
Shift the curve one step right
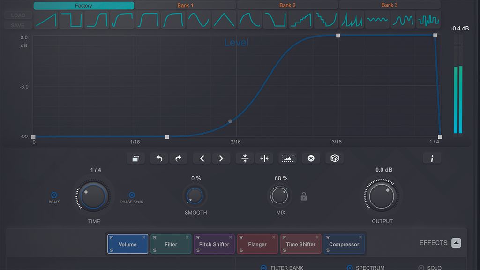click(x=221, y=158)
